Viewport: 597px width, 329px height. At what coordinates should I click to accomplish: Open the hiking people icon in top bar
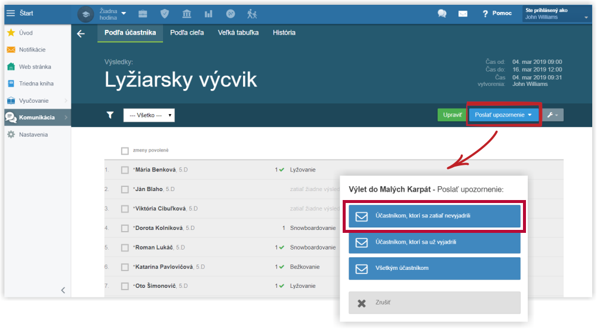coord(252,14)
